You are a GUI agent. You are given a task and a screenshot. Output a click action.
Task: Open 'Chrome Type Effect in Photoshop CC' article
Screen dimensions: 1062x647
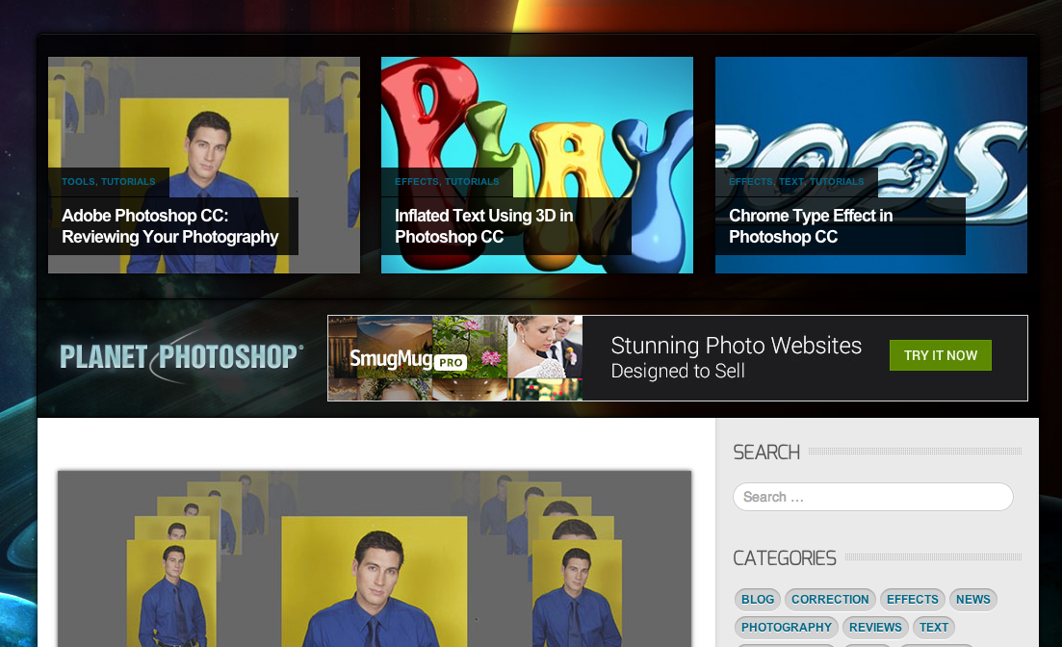coord(811,226)
